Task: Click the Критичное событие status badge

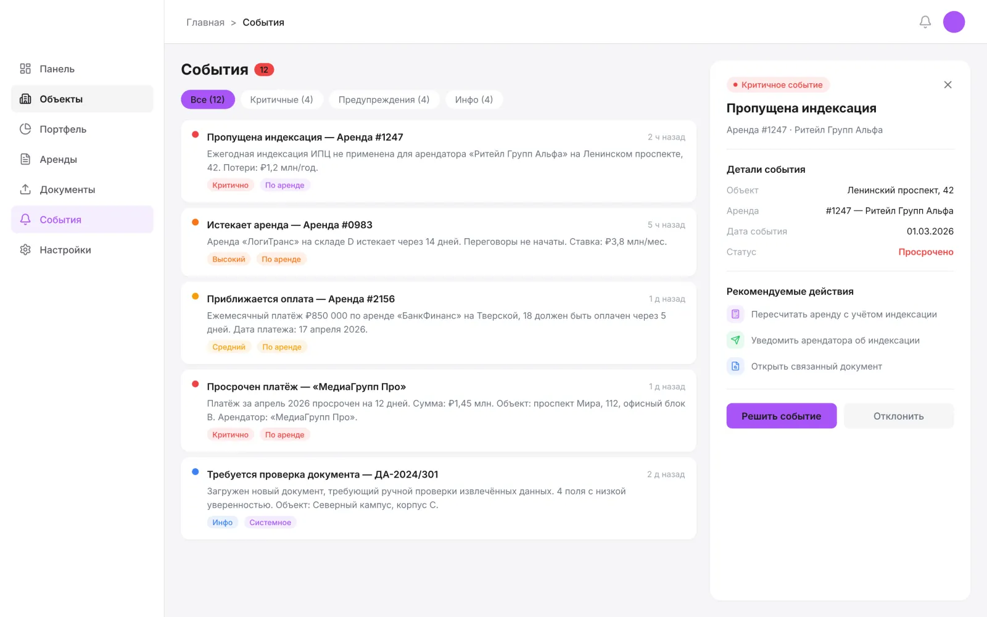Action: click(x=778, y=85)
